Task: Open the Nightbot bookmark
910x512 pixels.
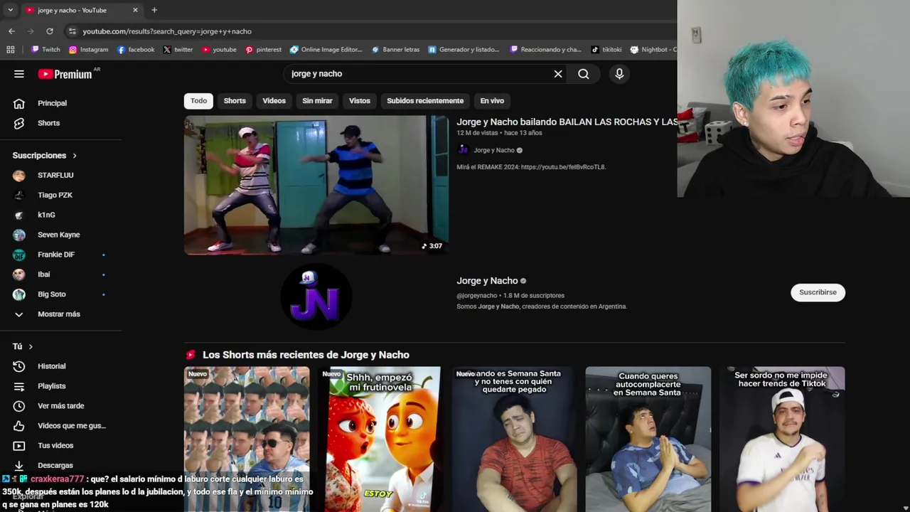Action: coord(653,50)
